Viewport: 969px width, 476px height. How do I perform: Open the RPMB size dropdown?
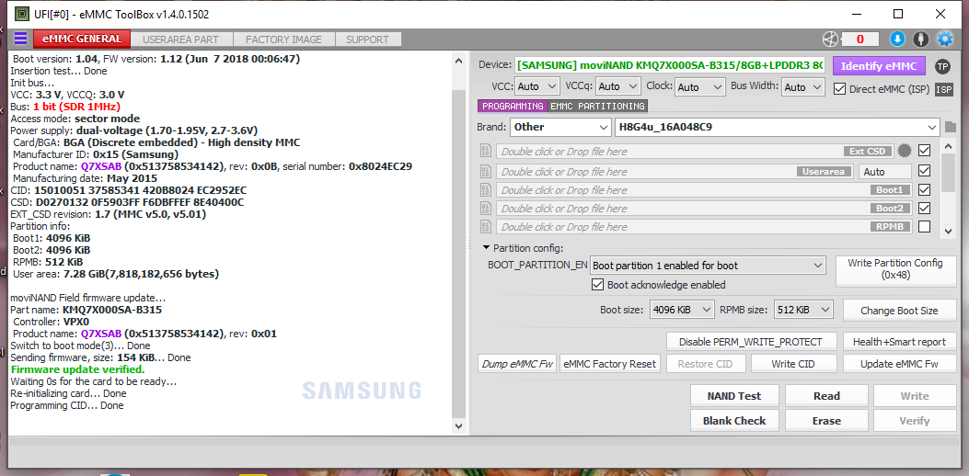click(804, 310)
